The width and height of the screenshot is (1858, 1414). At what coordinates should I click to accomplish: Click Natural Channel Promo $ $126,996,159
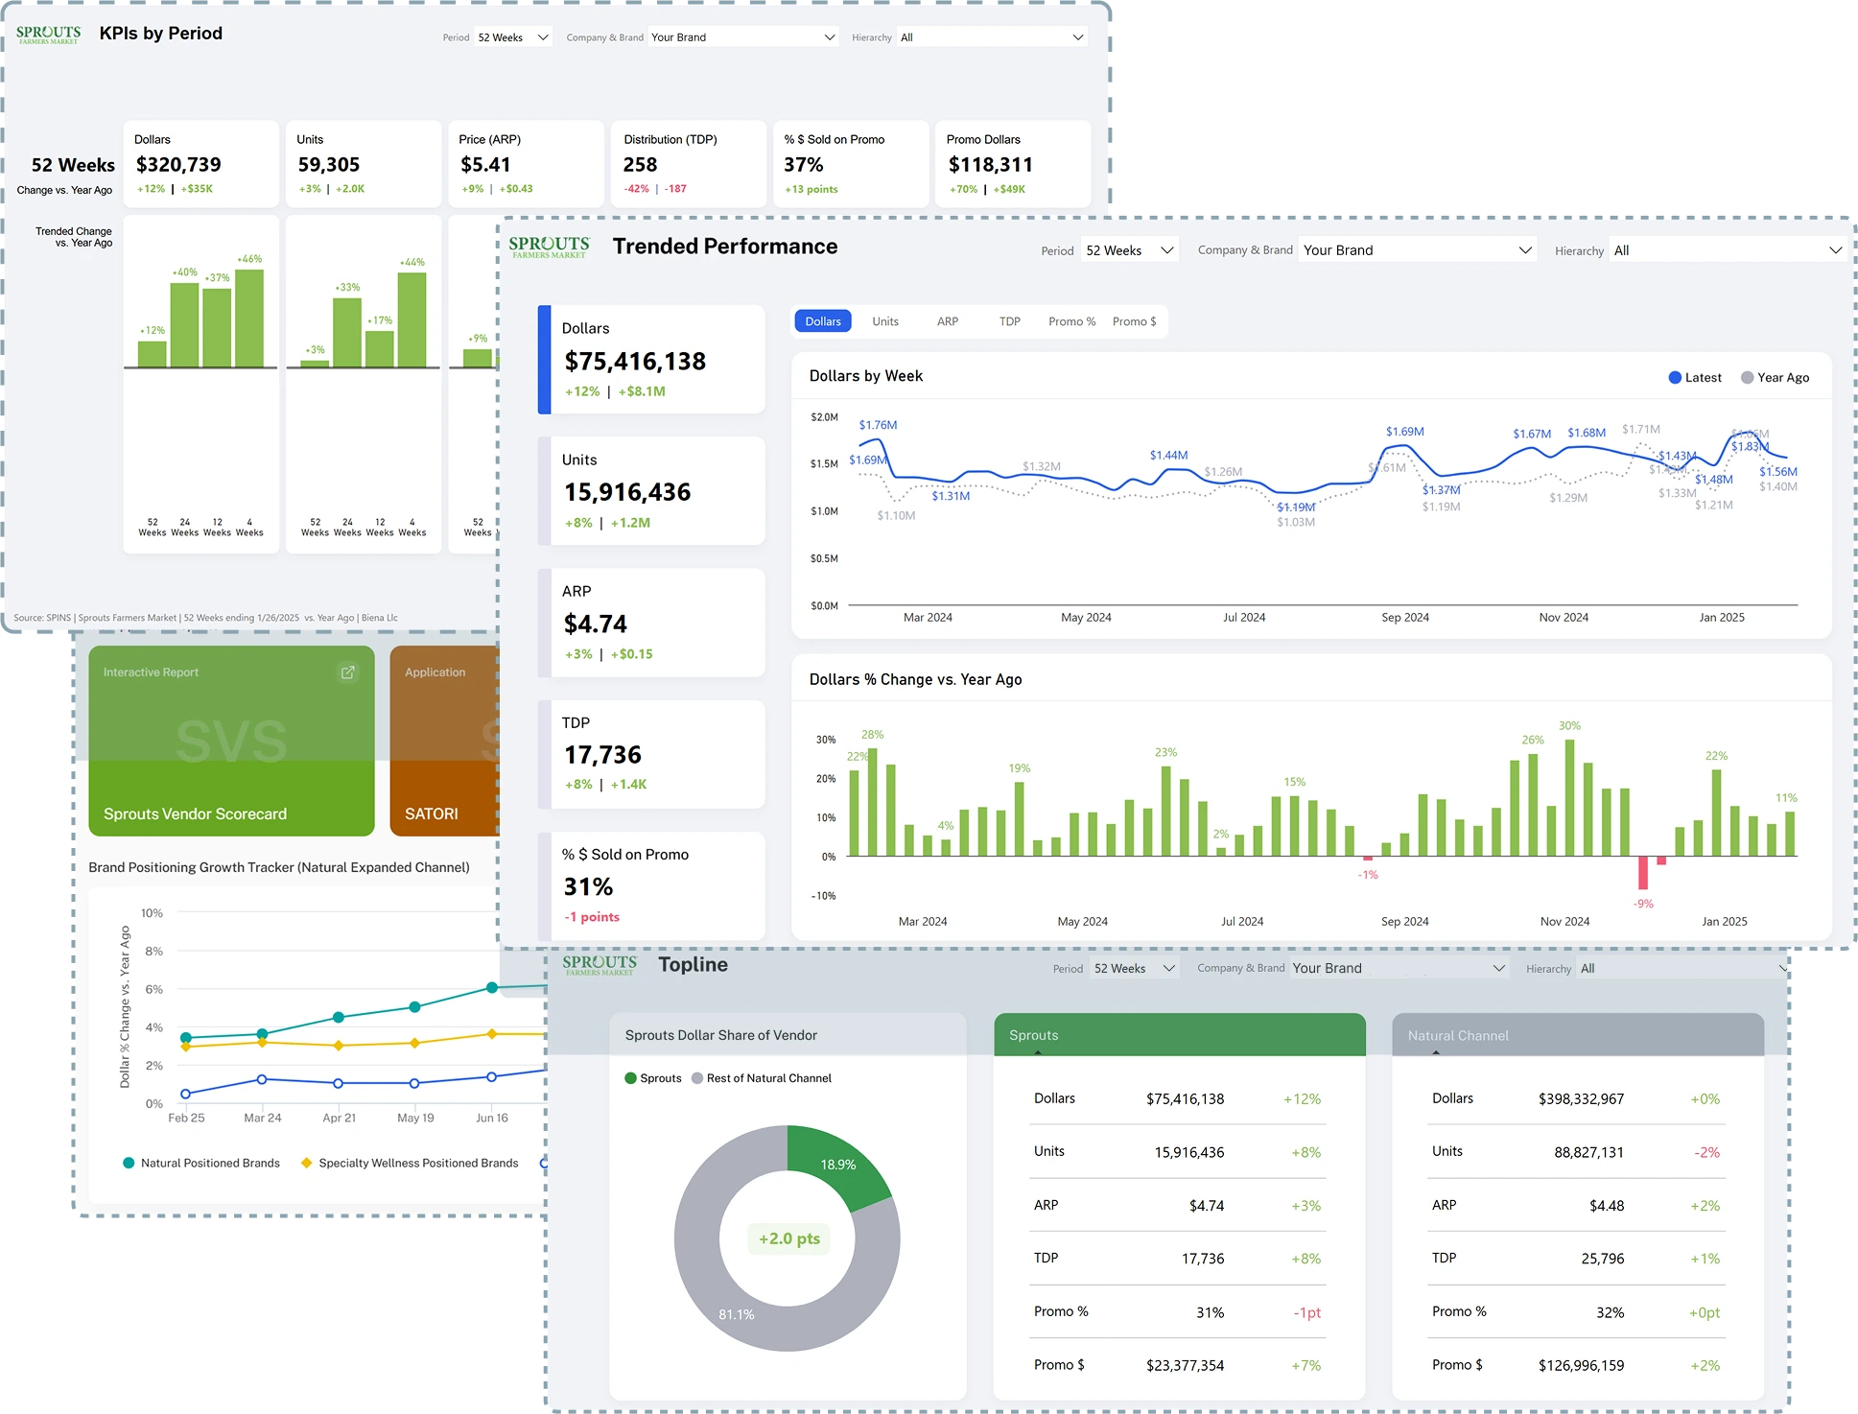tap(1581, 1365)
